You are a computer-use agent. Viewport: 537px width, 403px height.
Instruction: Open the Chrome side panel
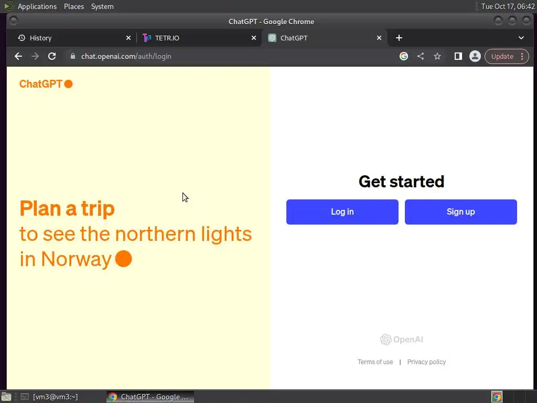point(458,56)
